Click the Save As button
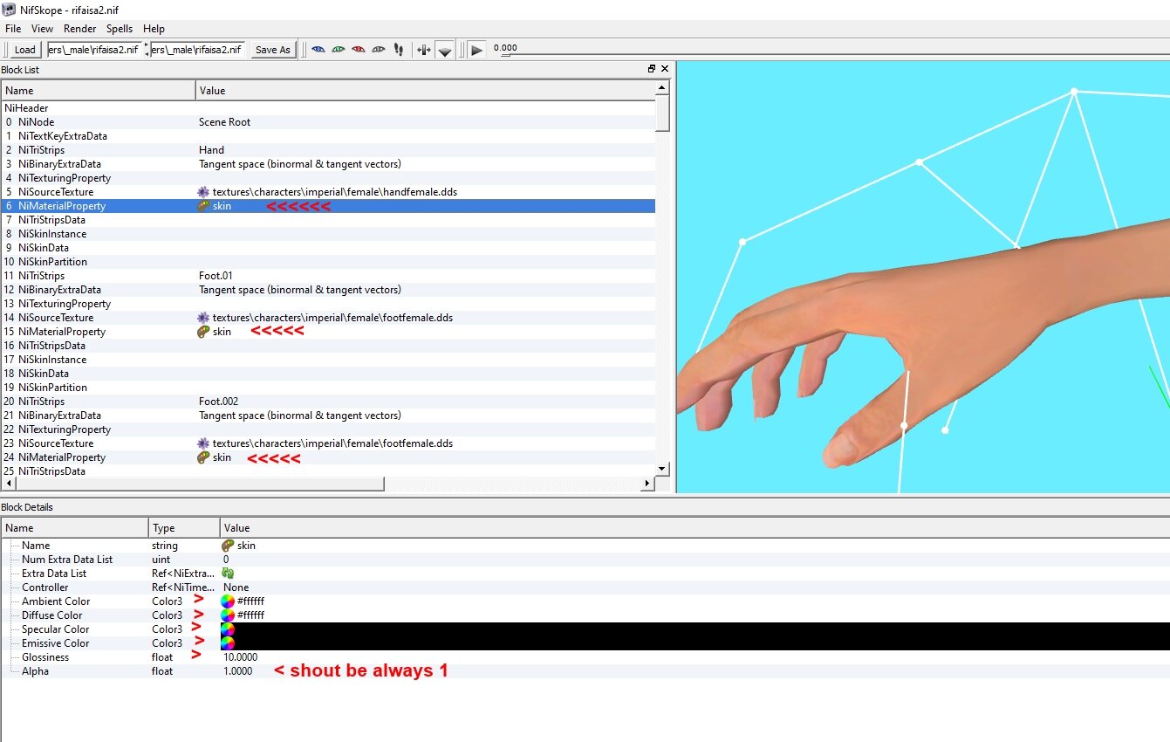 tap(272, 50)
